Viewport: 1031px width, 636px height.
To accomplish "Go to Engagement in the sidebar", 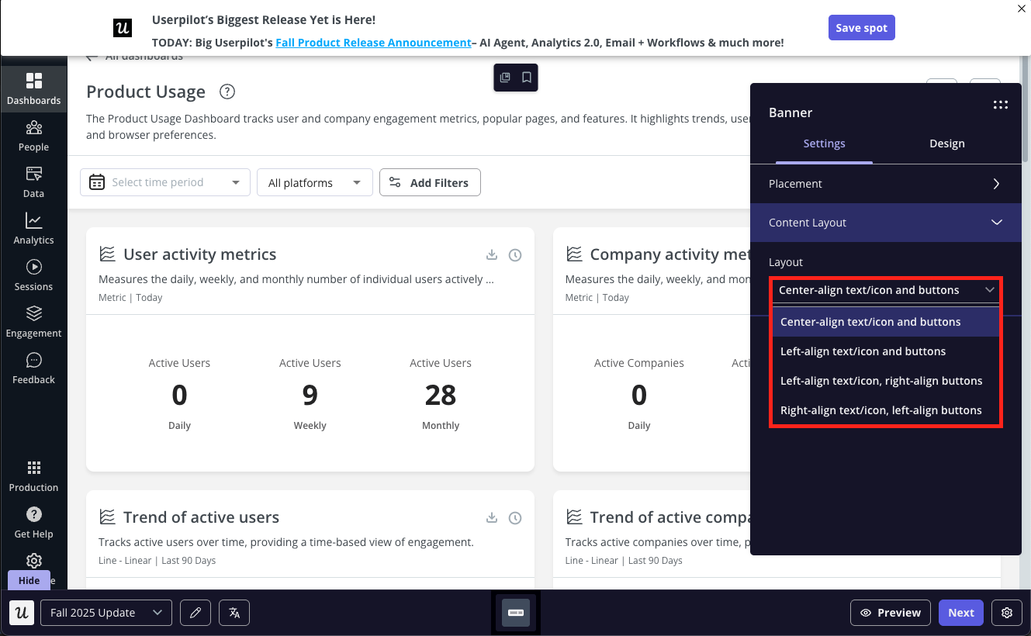I will tap(33, 322).
